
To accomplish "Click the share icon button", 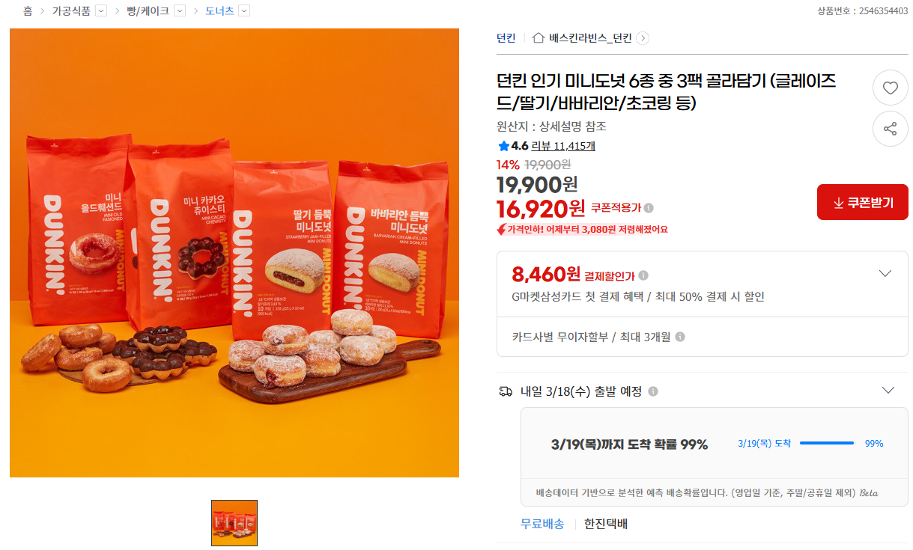I will [890, 129].
